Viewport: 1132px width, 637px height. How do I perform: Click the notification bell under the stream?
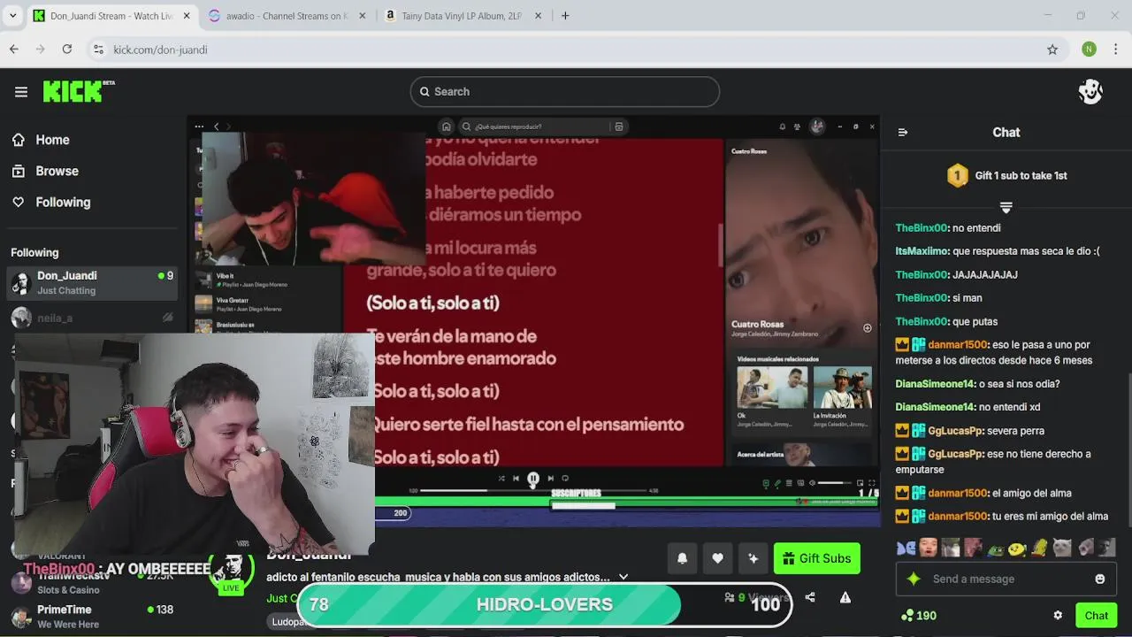pyautogui.click(x=682, y=558)
